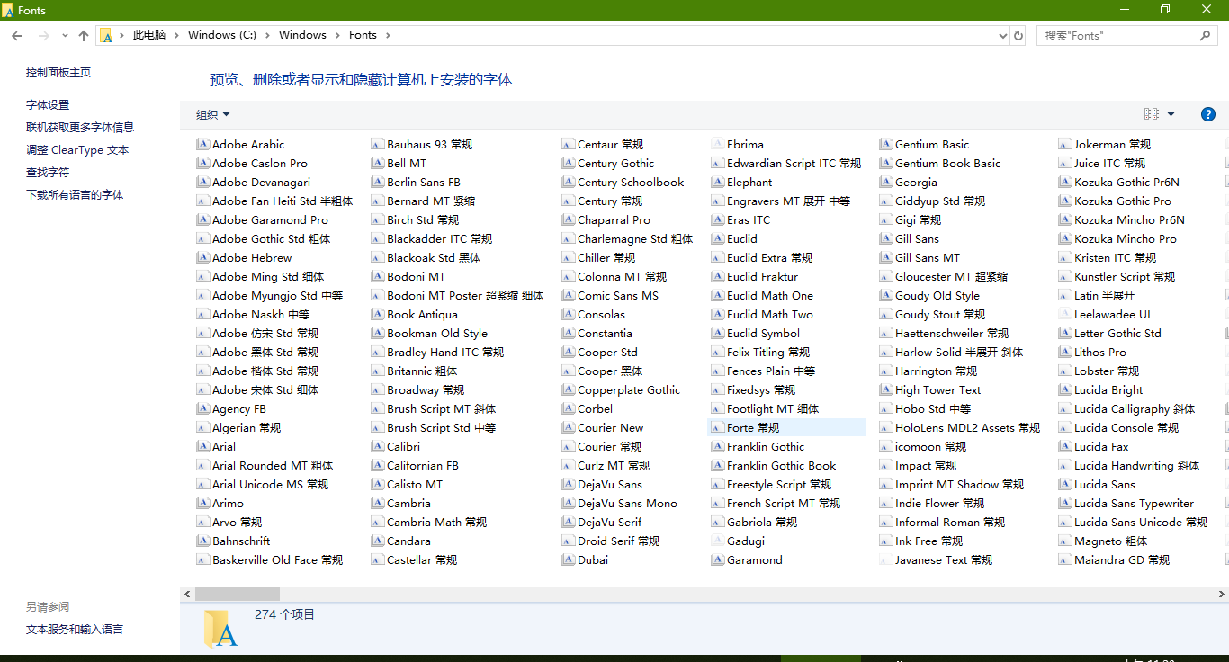The width and height of the screenshot is (1229, 662).
Task: Click the view layout icon
Action: tap(1151, 114)
